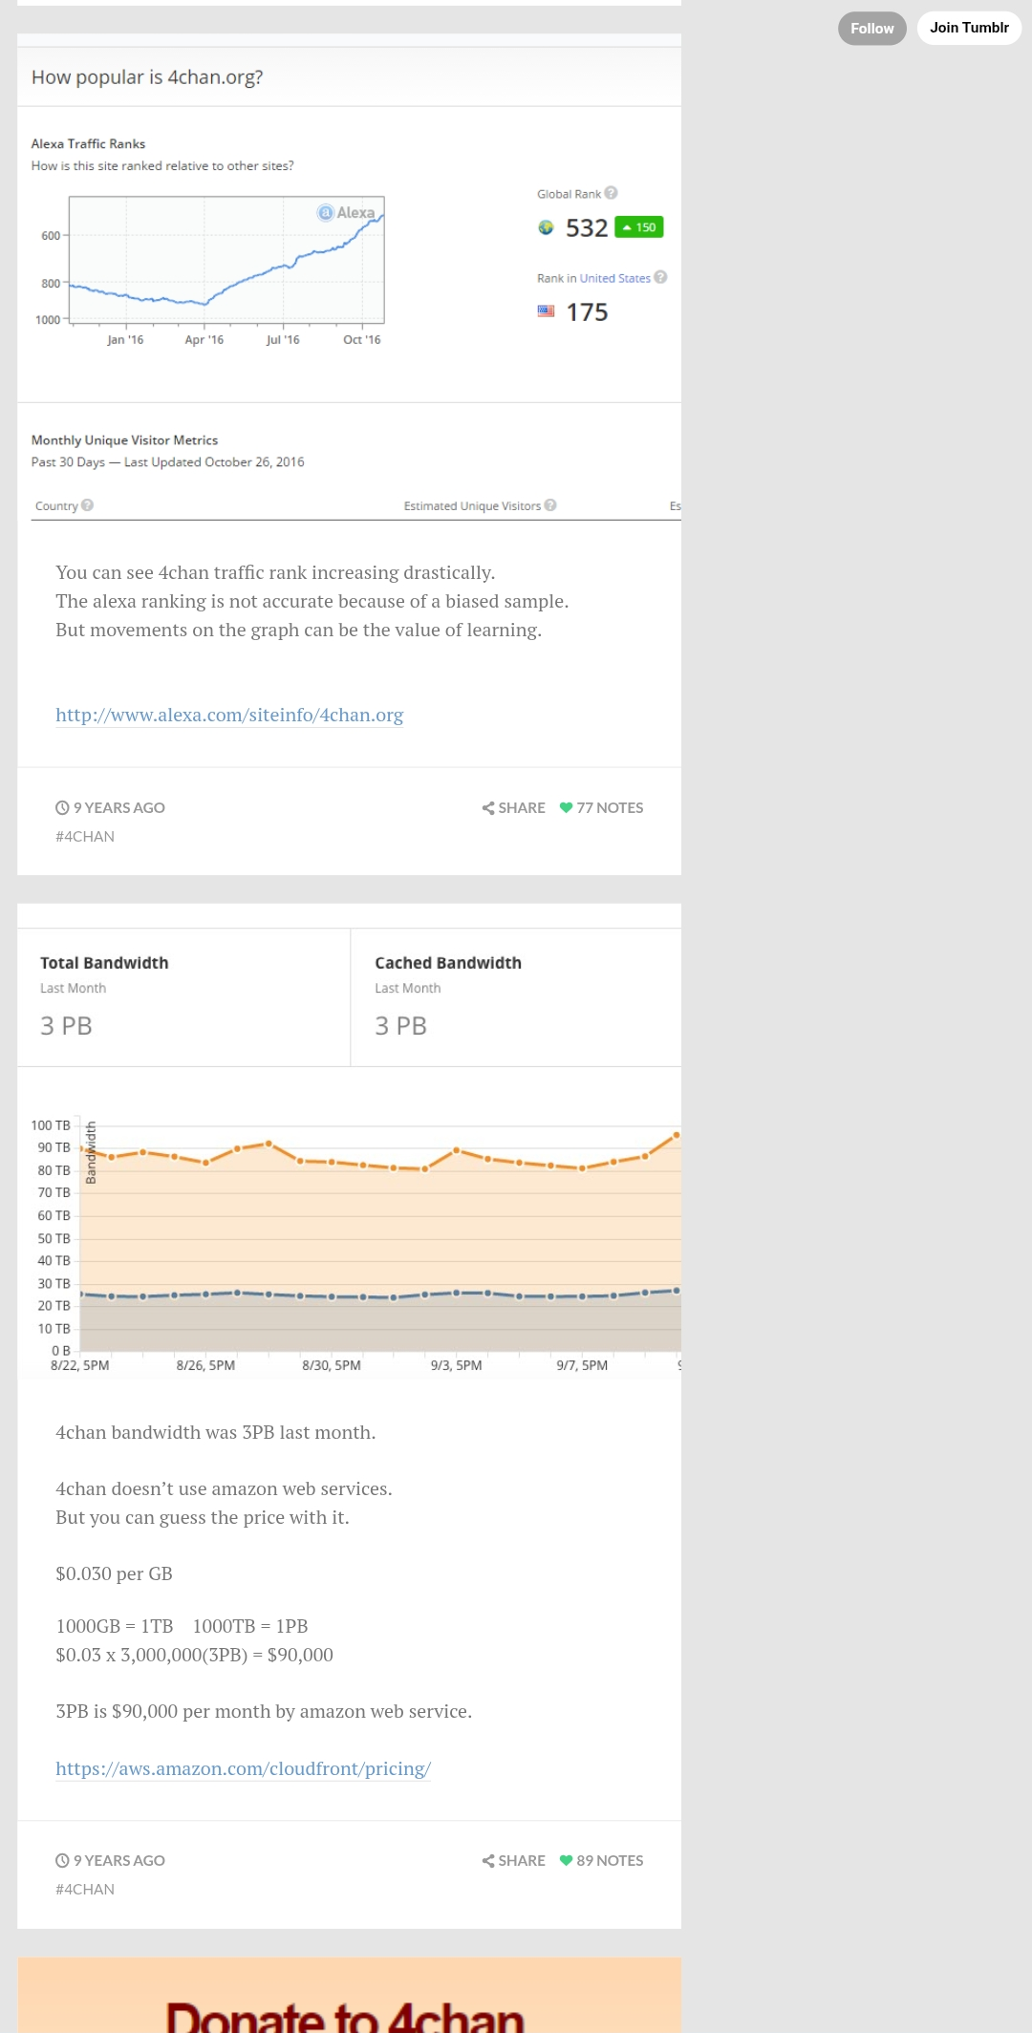Click the US flag icon beside rank 175
Viewport: 1032px width, 2033px height.
546,311
